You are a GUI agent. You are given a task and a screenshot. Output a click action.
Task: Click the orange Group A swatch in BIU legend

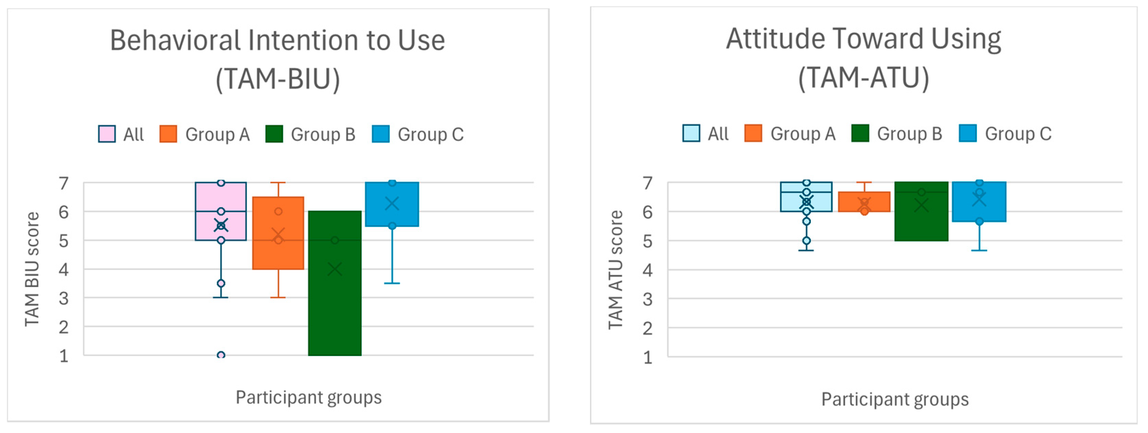point(168,134)
